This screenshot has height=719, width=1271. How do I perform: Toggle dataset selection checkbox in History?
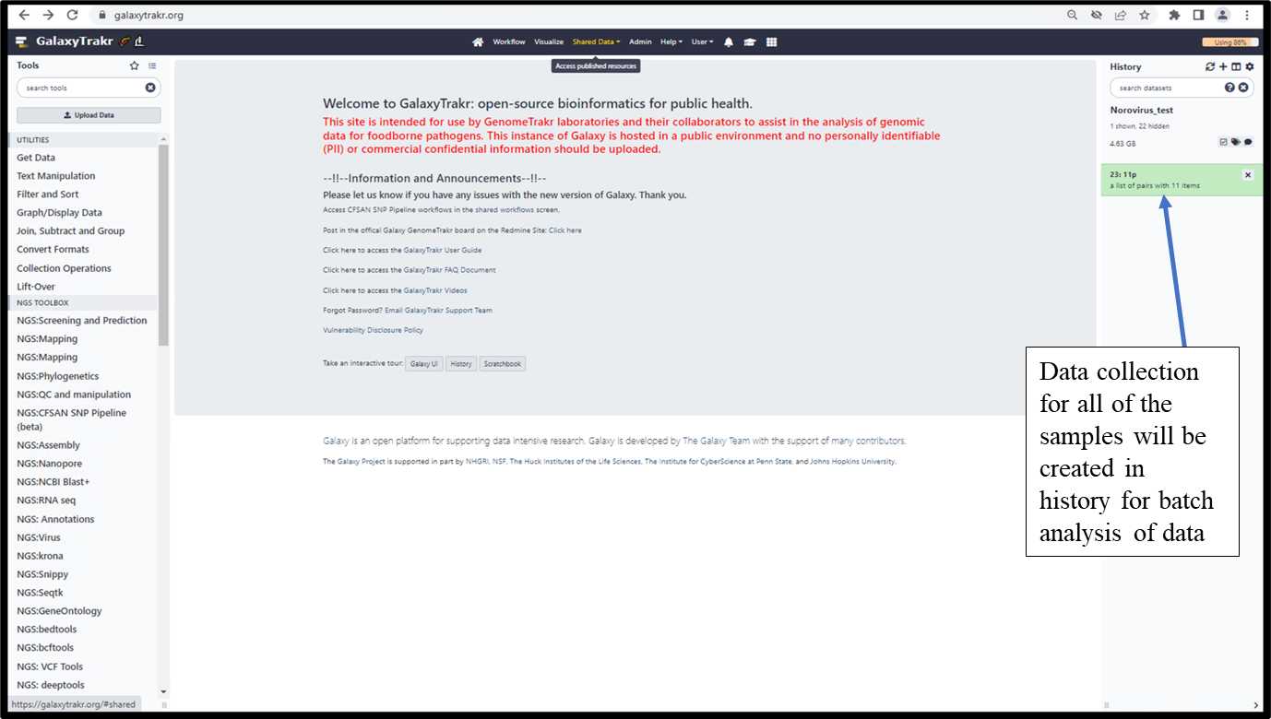[x=1224, y=142]
